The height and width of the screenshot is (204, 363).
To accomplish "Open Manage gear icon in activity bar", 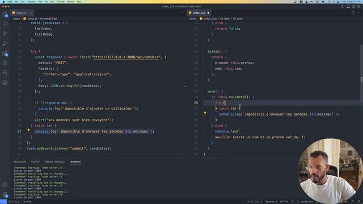I will pos(5,195).
